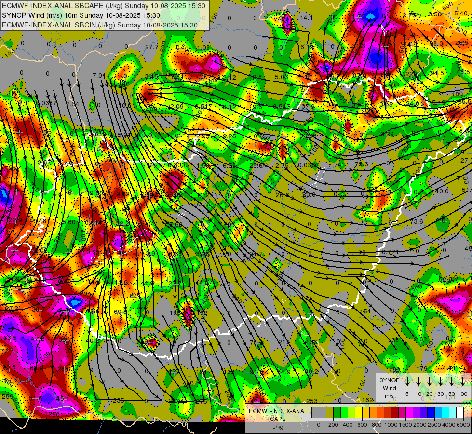
Task: Click the 26.6 value on the map
Action: [283, 195]
